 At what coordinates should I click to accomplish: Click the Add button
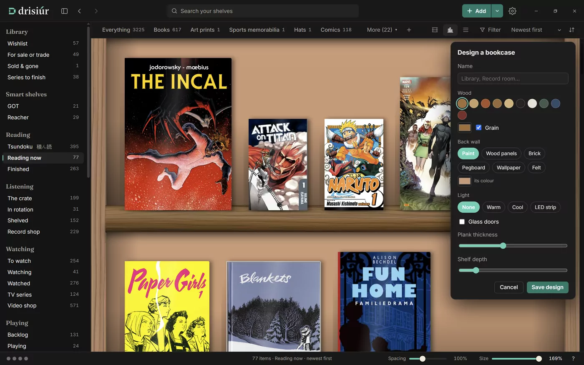coord(476,11)
